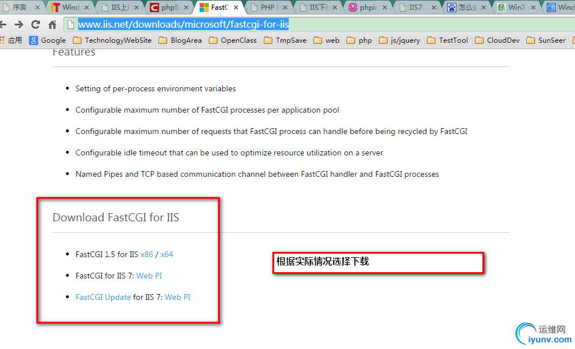This screenshot has height=349, width=575.
Task: Close the IIS7 tab
Action: (434, 8)
